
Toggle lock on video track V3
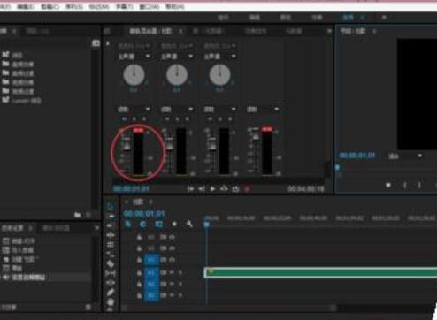tap(140, 237)
